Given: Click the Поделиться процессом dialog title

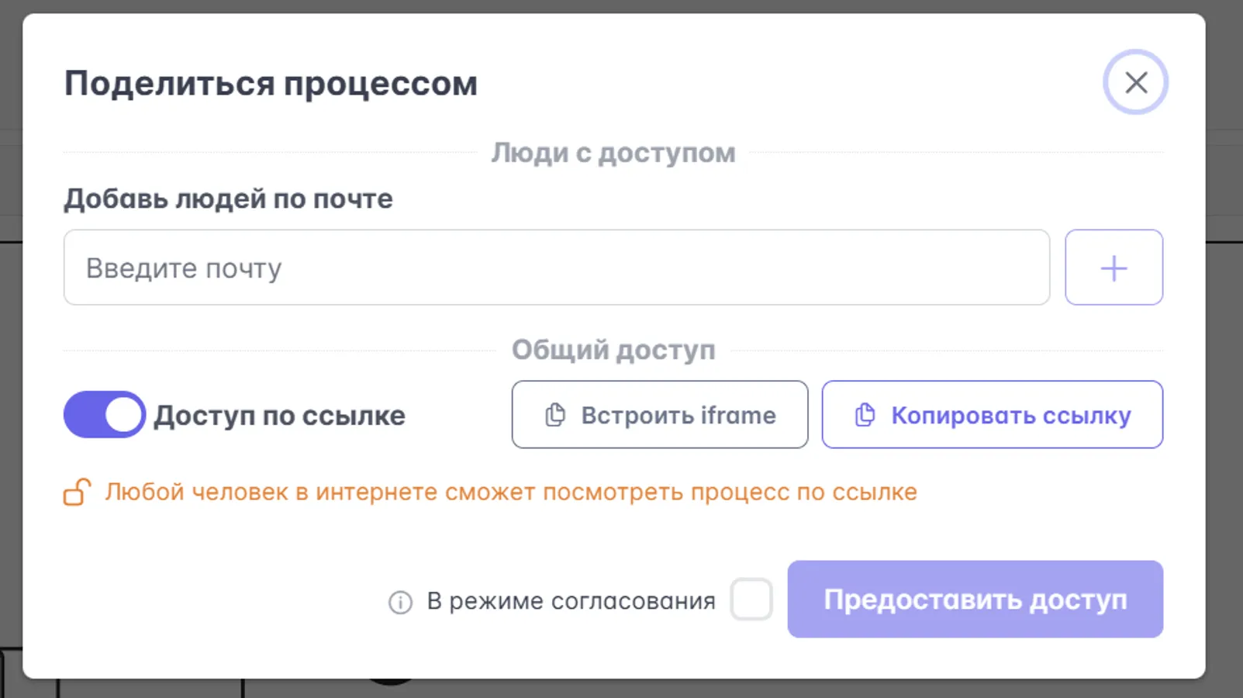Looking at the screenshot, I should (271, 83).
